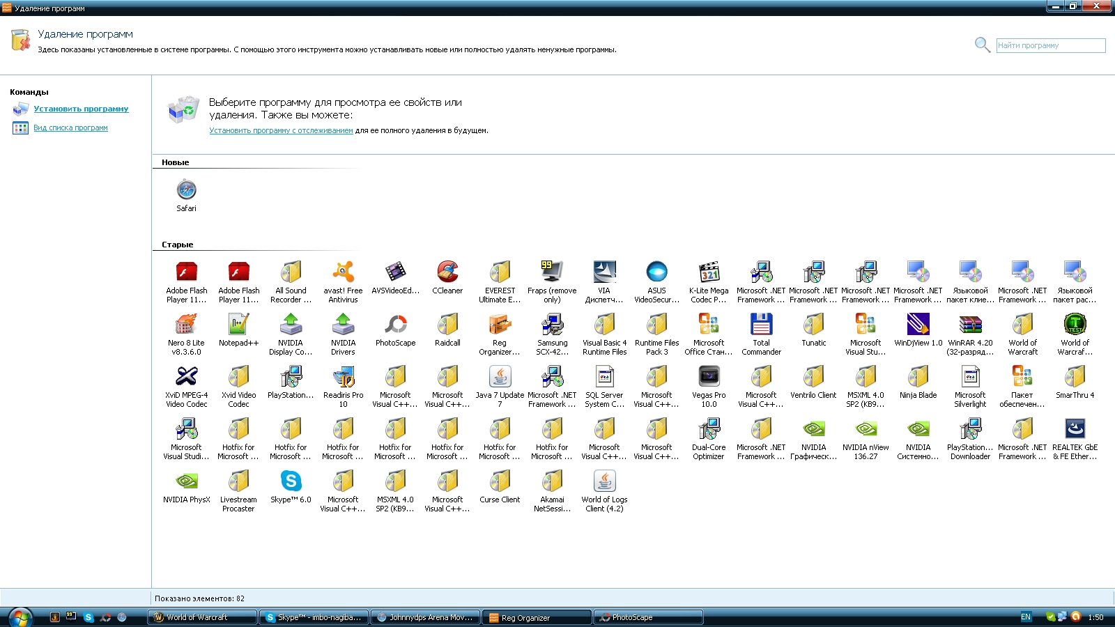Select VIA Диспетчер program icon
The image size is (1115, 627).
coord(604,272)
